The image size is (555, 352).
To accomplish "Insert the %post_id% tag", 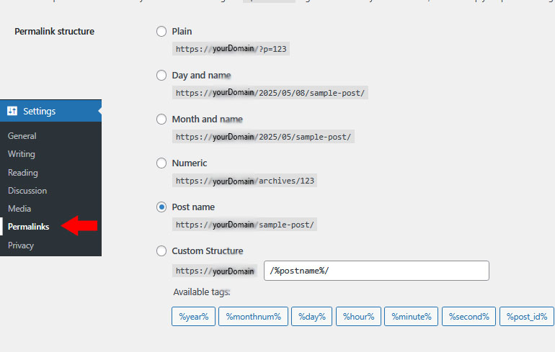I will click(x=527, y=317).
